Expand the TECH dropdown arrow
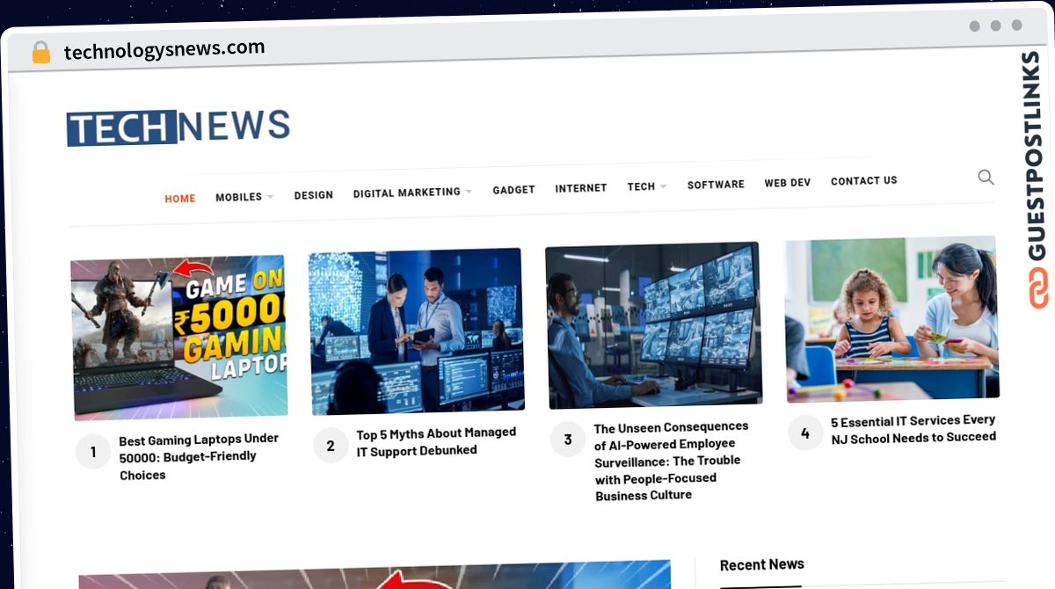The height and width of the screenshot is (589, 1055). pos(663,186)
